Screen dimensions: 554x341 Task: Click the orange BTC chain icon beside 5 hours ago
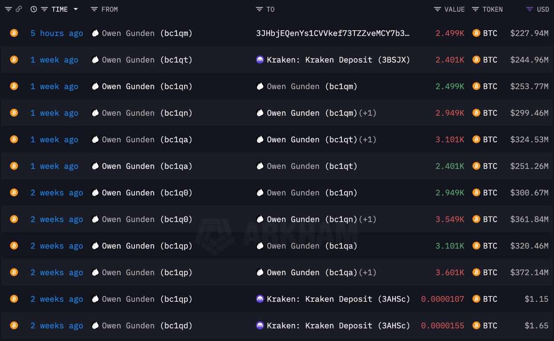pyautogui.click(x=13, y=33)
